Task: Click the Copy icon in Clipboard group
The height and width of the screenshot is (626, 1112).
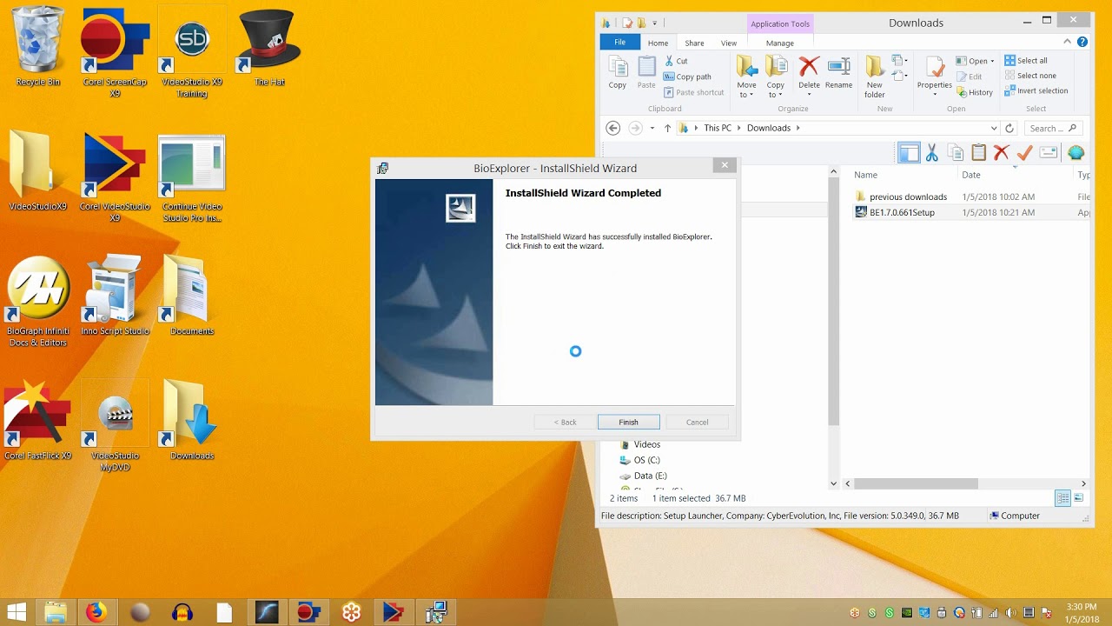Action: pos(618,71)
